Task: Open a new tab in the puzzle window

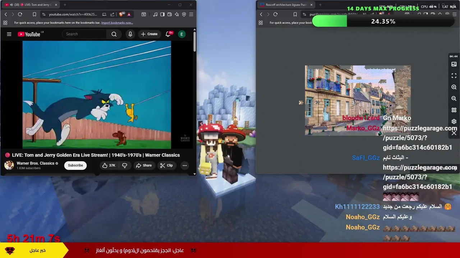Action: 320,5
